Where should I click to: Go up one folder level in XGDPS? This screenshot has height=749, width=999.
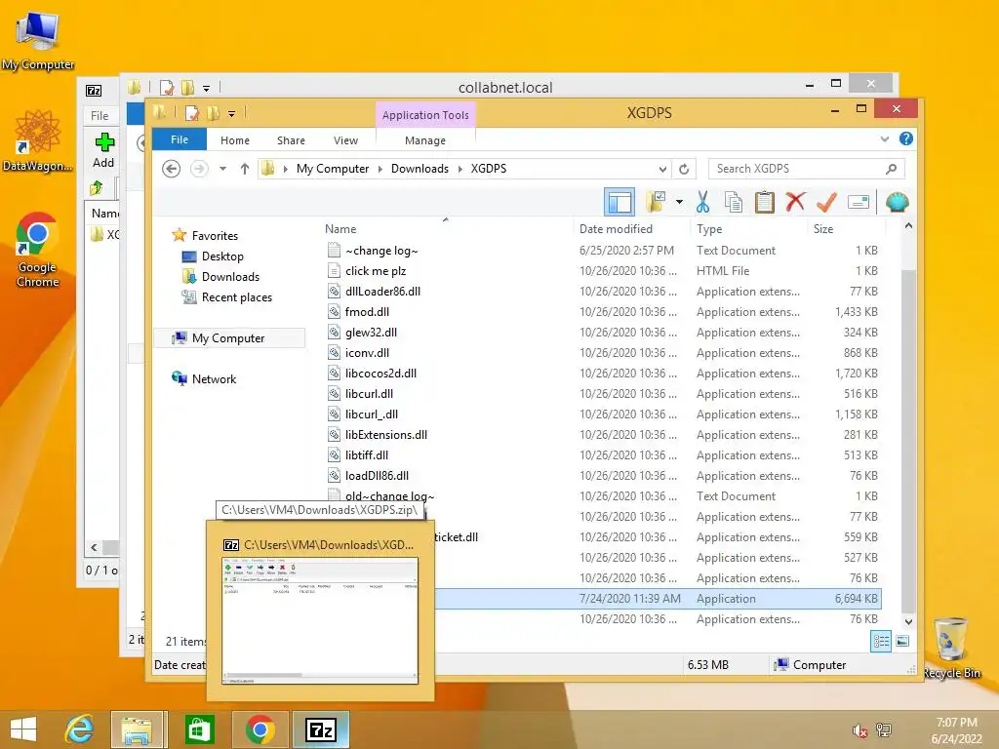coord(244,169)
